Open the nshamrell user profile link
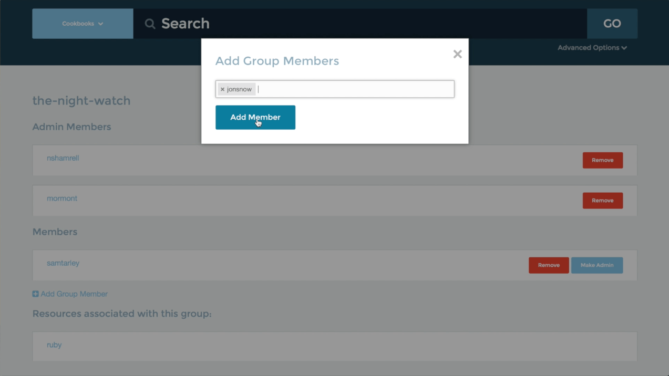669x376 pixels. (63, 158)
